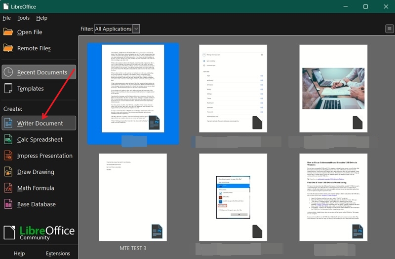Click Writer file icon on MTE TEST 3 thumbnail
Screen dimensions: 395x259
pos(157,231)
